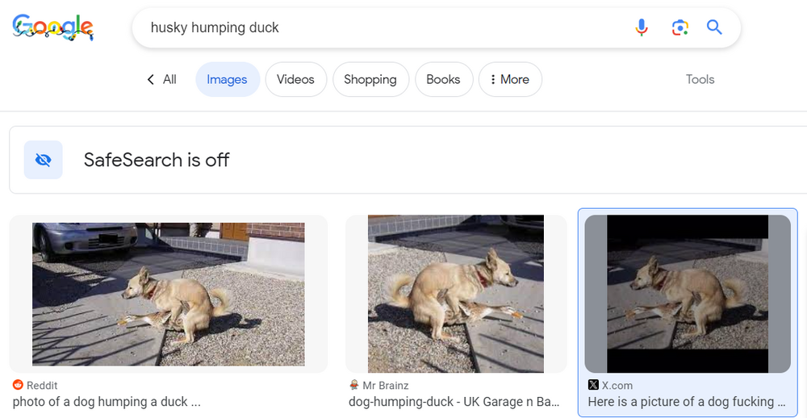This screenshot has height=418, width=807.
Task: Start voice search with microphone icon
Action: (642, 27)
